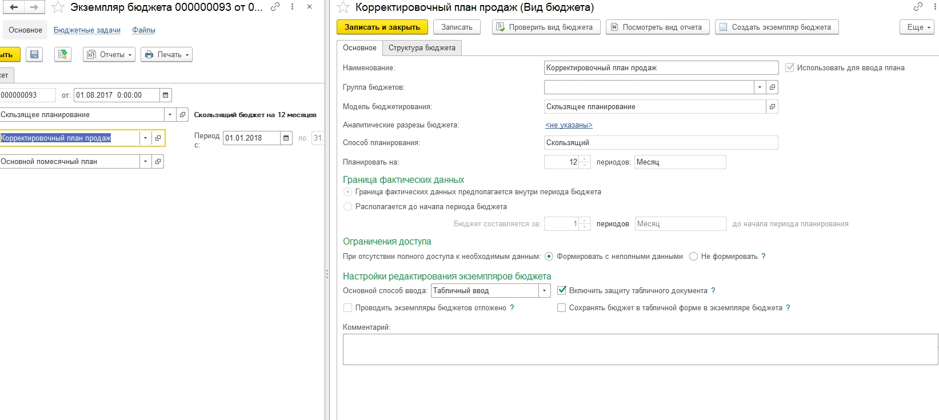Screen dimensions: 939x420
Task: Enable Проводить экземпляры бюджетов отложено checkbox
Action: [347, 308]
